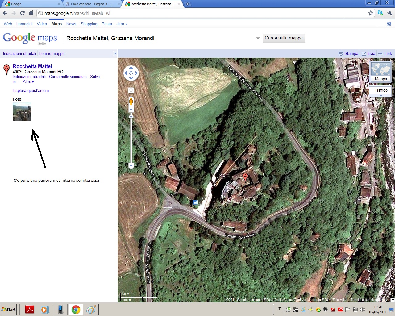
Task: Expand the Altro options under result
Action: [x=28, y=82]
